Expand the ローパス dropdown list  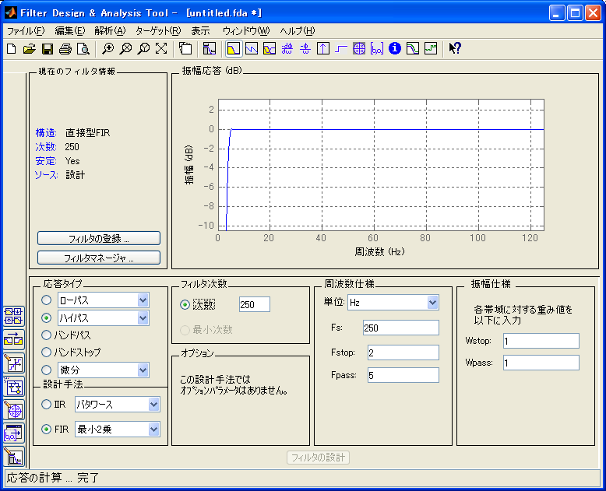[143, 300]
